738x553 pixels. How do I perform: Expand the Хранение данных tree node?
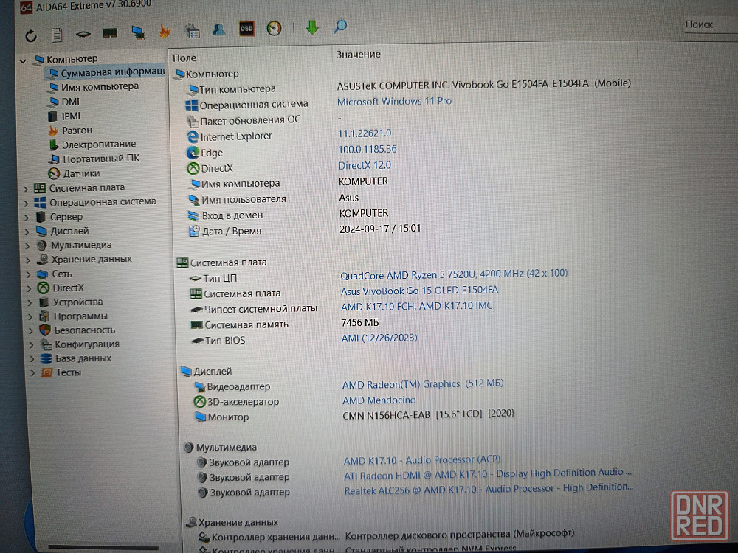(x=28, y=260)
